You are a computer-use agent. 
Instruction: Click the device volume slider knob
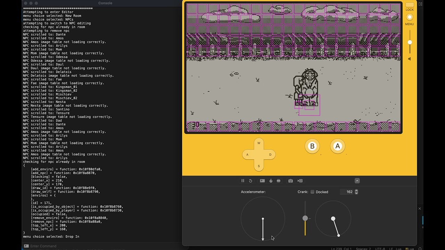click(x=410, y=42)
